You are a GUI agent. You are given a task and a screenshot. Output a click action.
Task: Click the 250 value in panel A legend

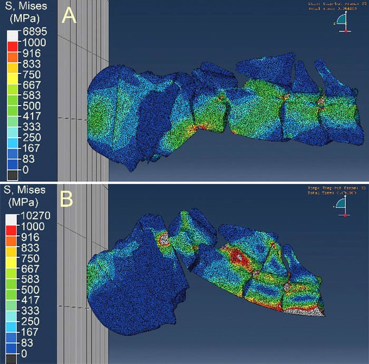32,138
